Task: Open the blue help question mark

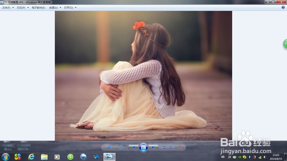Action: (283, 7)
